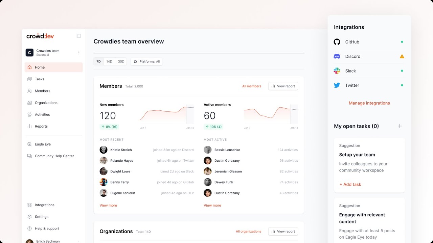Click the All organizations link
This screenshot has width=433, height=243.
pyautogui.click(x=249, y=232)
